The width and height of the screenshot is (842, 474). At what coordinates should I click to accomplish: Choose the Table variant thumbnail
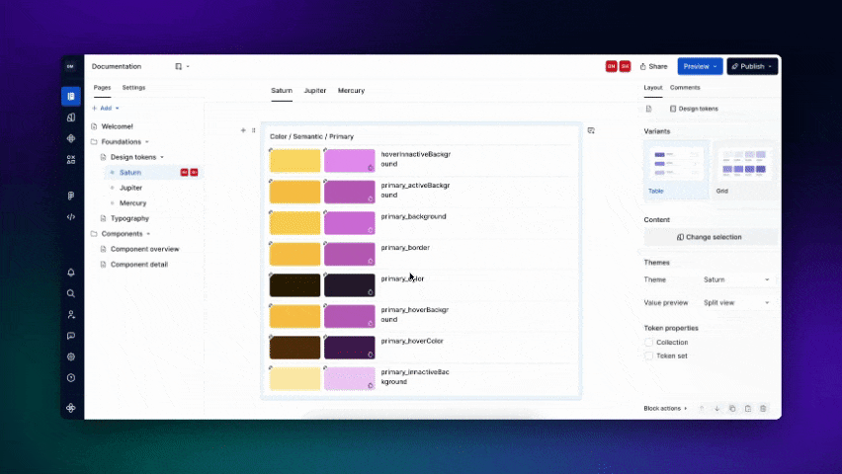pyautogui.click(x=677, y=170)
